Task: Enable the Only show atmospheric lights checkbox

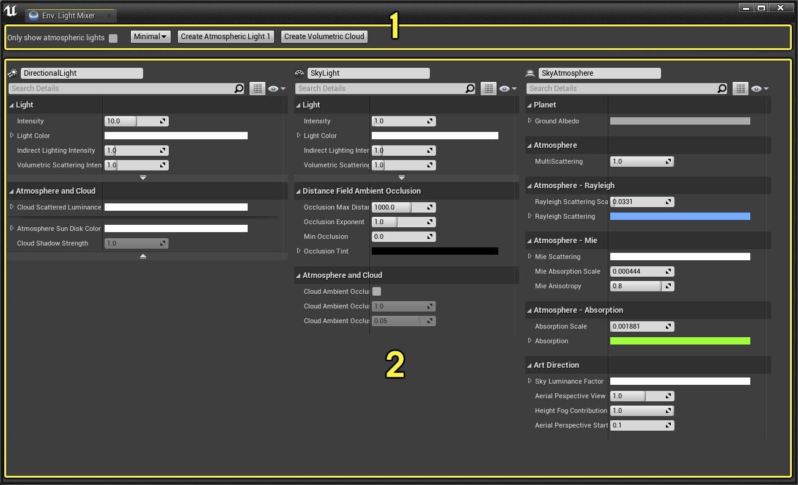Action: (113, 37)
